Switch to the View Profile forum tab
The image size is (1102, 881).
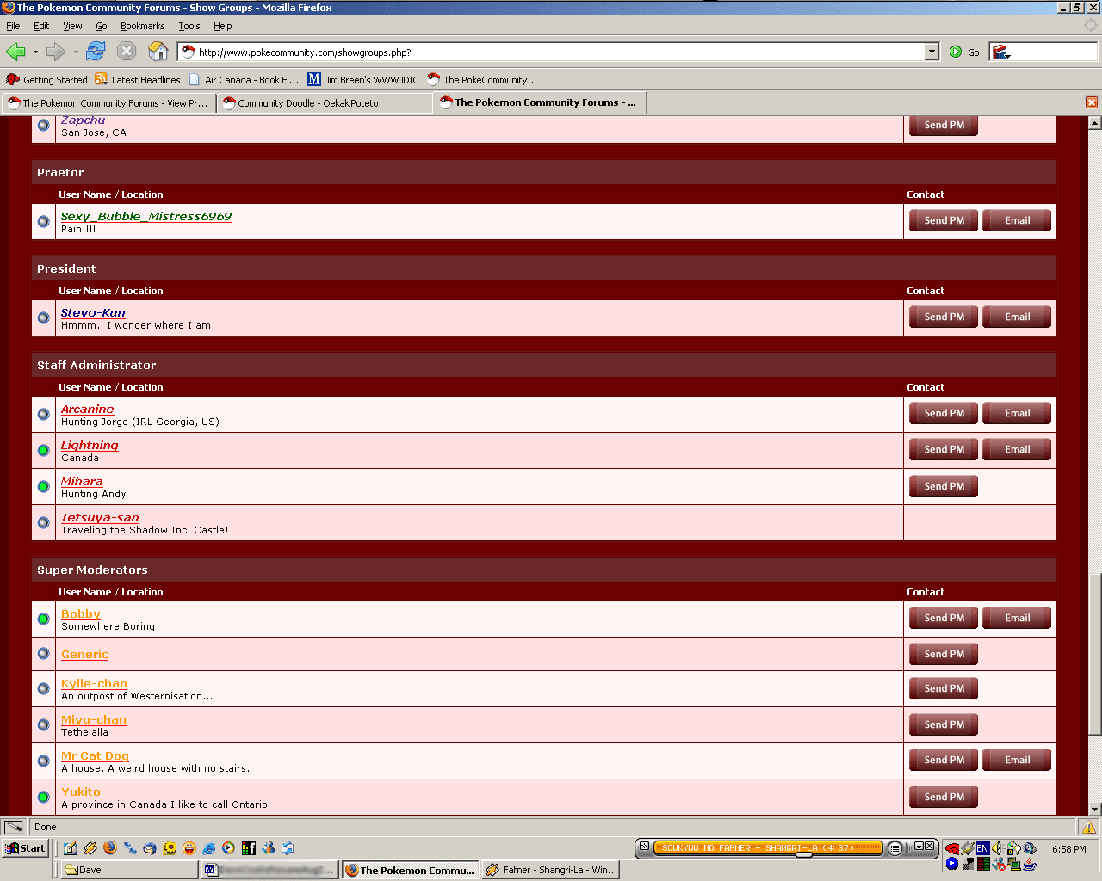point(108,103)
